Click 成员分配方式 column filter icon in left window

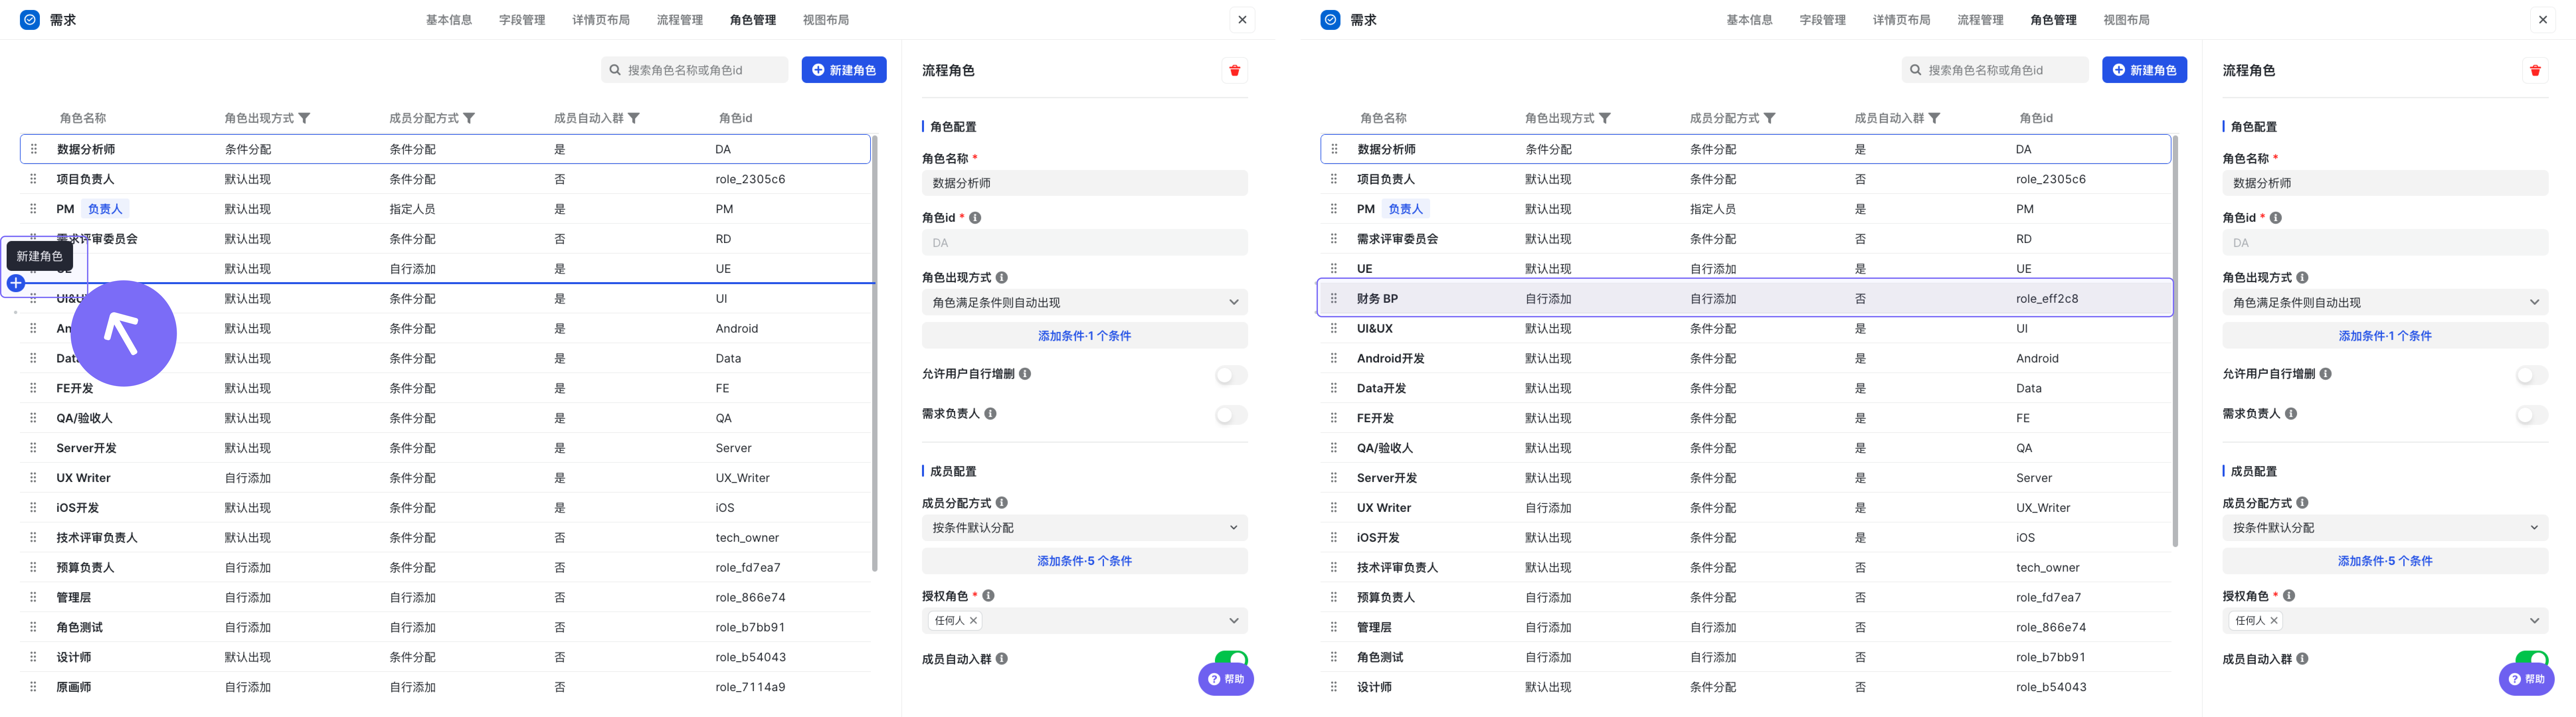coord(469,118)
